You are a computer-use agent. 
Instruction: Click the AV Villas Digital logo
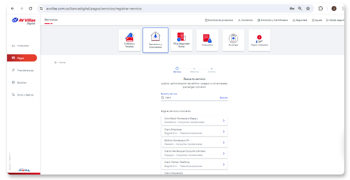23,21
